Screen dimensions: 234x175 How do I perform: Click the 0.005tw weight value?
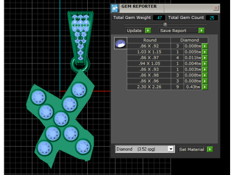(193, 52)
